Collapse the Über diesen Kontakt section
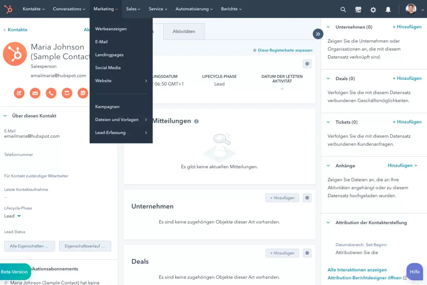The height and width of the screenshot is (285, 427). [5, 115]
